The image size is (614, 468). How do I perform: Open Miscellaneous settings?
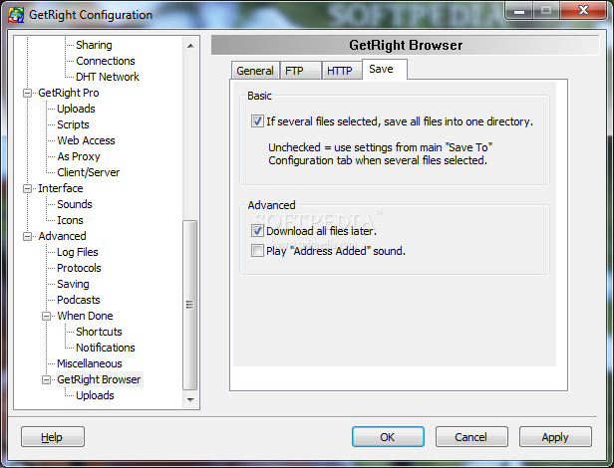90,363
